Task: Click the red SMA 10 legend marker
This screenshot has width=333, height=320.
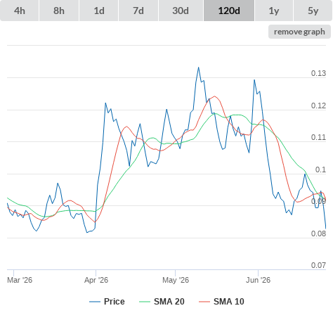Action: pyautogui.click(x=204, y=302)
